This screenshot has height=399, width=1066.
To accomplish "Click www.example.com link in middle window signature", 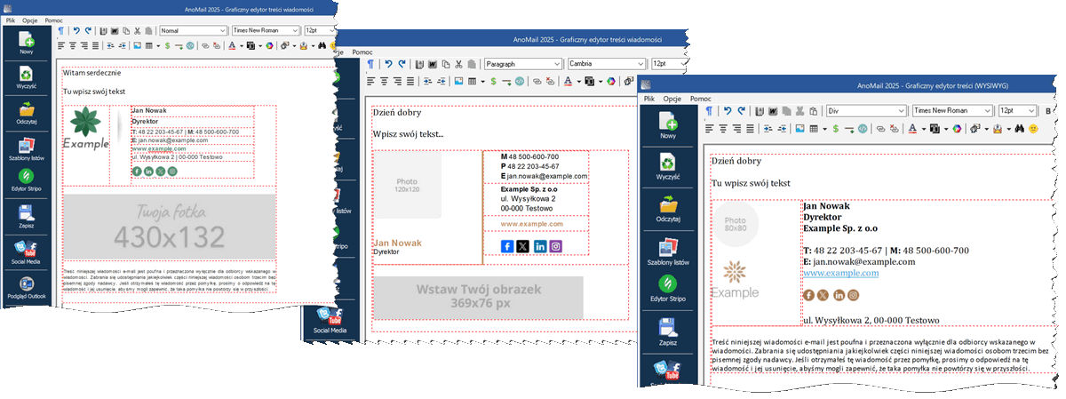I will pos(532,224).
